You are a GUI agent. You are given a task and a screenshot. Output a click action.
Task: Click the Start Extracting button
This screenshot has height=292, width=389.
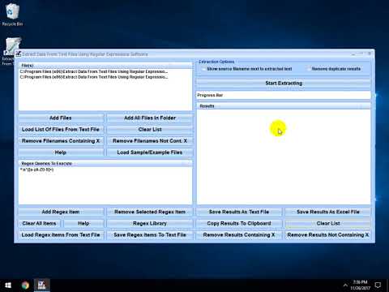point(284,84)
